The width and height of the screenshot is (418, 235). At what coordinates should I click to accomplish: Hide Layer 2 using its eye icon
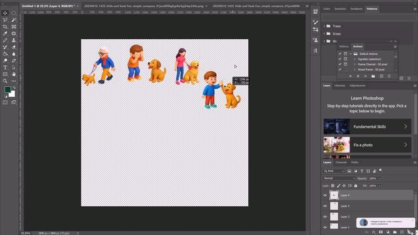[x=325, y=217]
